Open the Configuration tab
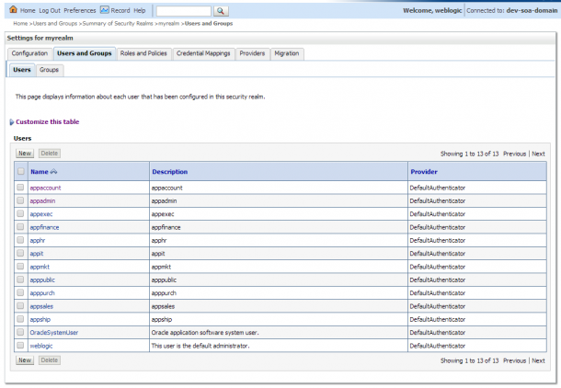The height and width of the screenshot is (388, 561). pyautogui.click(x=29, y=53)
